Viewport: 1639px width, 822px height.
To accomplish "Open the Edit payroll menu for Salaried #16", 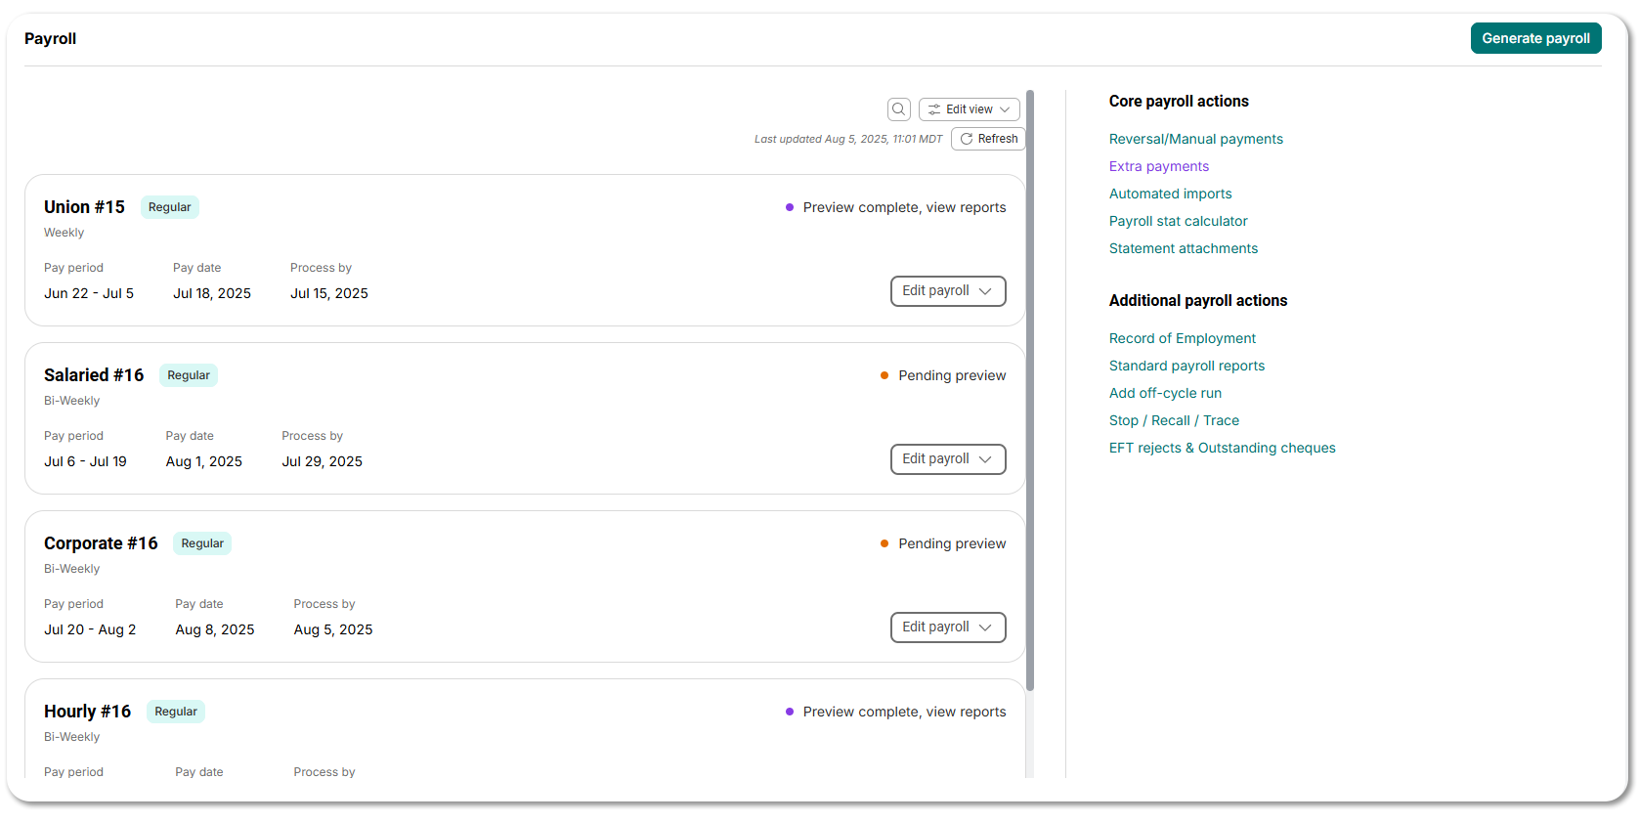I will pos(947,458).
